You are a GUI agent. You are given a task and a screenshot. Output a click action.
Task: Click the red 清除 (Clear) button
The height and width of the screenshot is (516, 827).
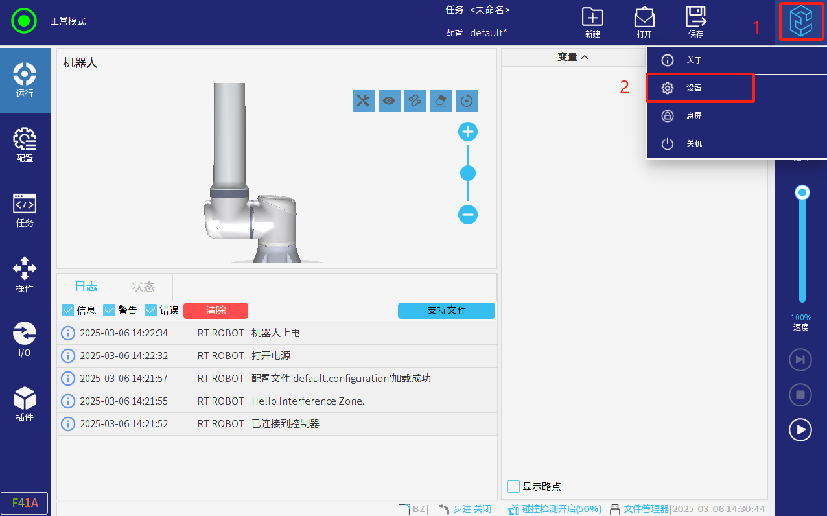[216, 311]
